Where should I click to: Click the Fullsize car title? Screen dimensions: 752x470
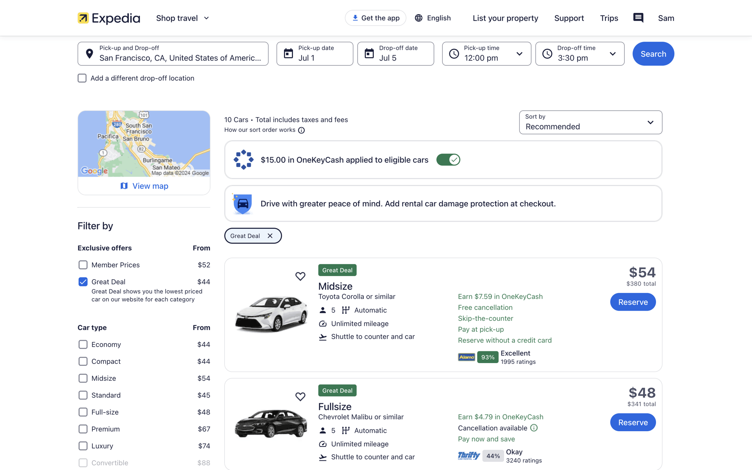(335, 406)
